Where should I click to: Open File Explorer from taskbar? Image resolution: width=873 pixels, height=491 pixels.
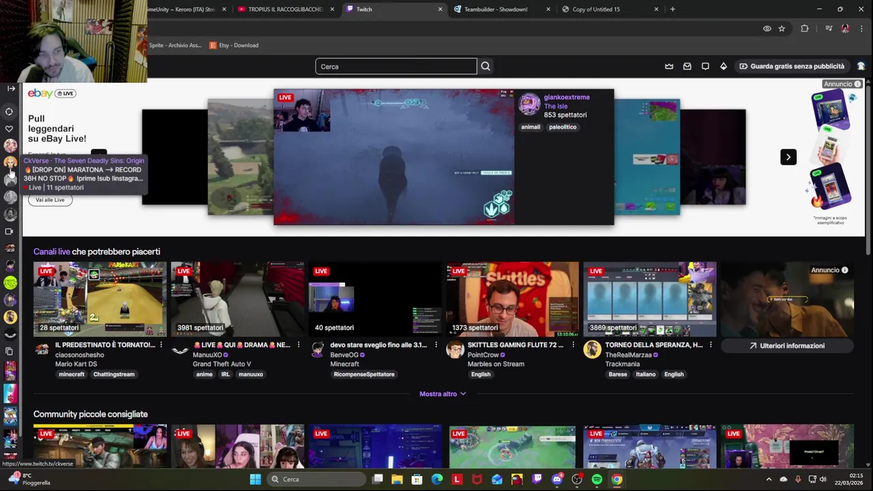point(397,479)
